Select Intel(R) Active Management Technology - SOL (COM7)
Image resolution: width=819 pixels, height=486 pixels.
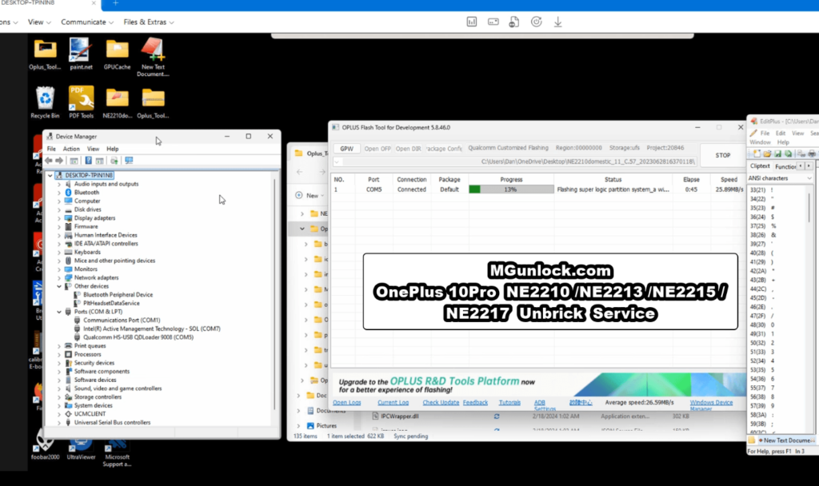pyautogui.click(x=151, y=329)
